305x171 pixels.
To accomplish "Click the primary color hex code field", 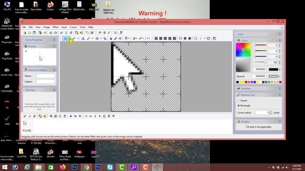I will [260, 69].
